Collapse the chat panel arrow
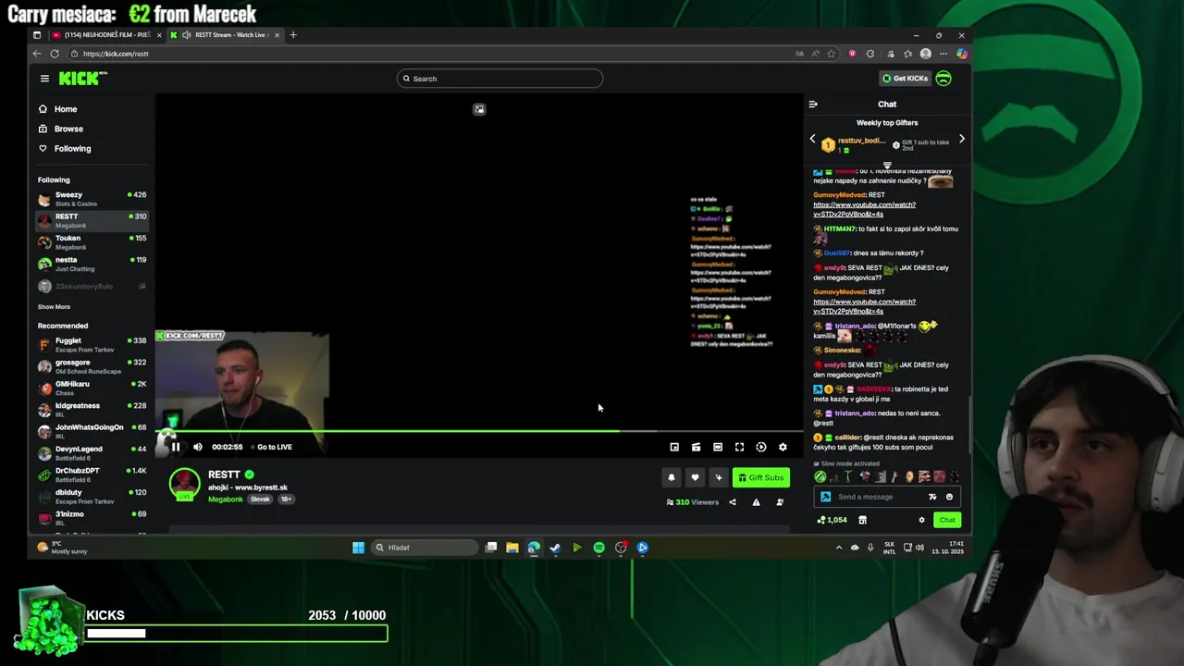The height and width of the screenshot is (666, 1184). point(813,105)
